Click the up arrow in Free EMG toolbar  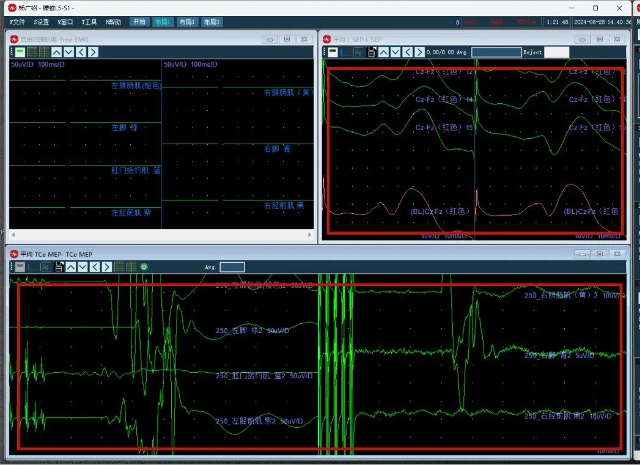pos(57,52)
